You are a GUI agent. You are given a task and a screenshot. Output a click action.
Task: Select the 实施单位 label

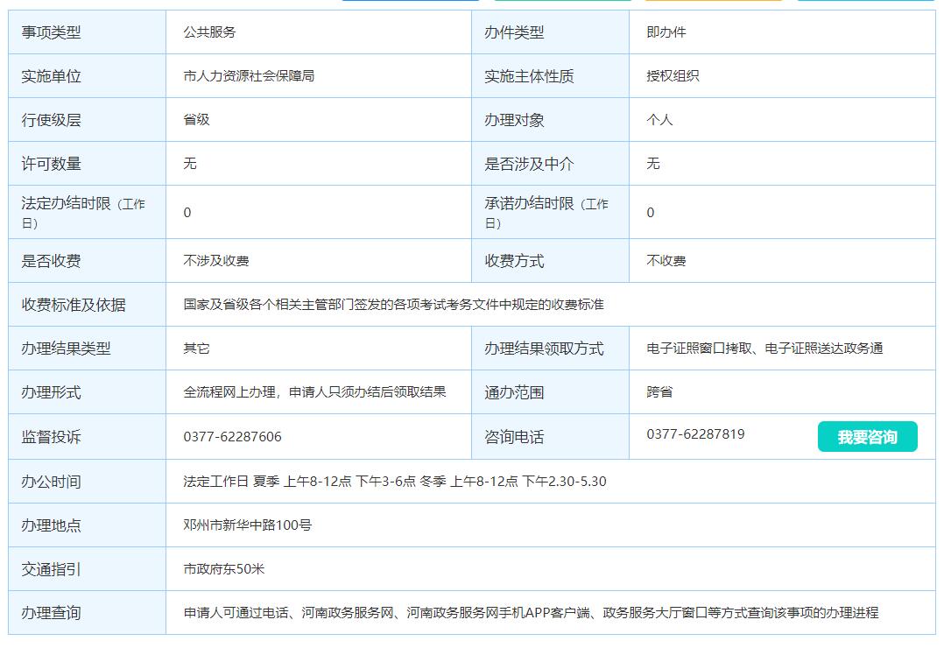click(x=52, y=76)
